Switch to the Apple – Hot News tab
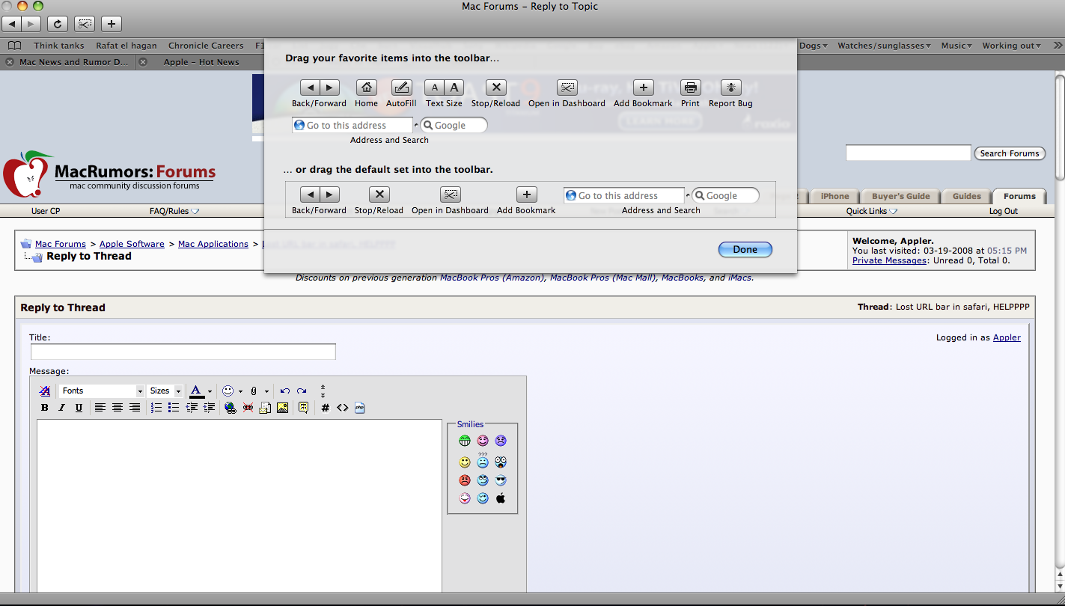 [x=201, y=62]
